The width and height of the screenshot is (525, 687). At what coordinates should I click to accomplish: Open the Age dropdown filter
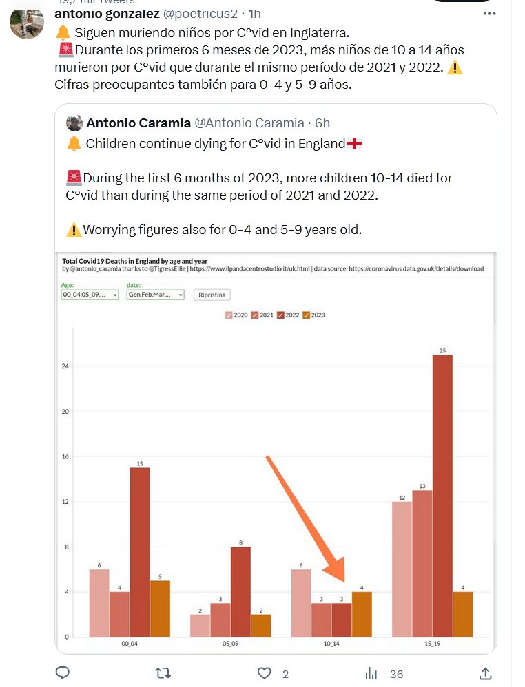coord(90,295)
